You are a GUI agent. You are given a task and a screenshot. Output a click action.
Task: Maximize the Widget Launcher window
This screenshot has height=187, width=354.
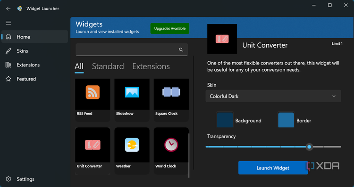tap(330, 5)
